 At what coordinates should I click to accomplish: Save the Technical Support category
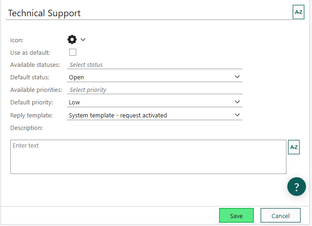coord(236,215)
